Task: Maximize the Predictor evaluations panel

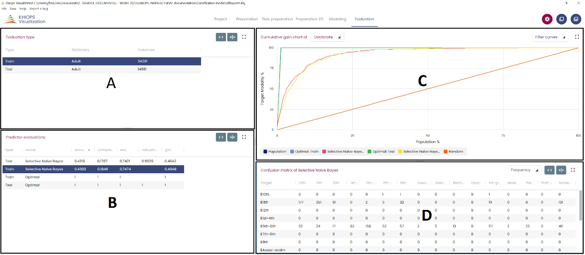Action: pos(244,137)
